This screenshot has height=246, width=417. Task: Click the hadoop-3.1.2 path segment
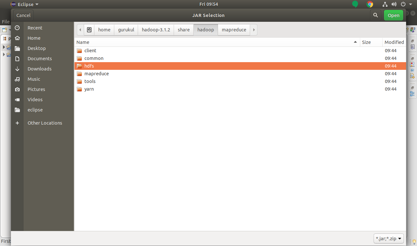(156, 30)
